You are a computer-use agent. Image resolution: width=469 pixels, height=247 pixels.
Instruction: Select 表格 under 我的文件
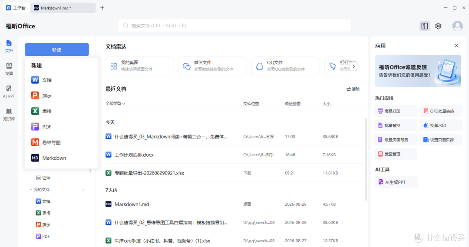43,213
